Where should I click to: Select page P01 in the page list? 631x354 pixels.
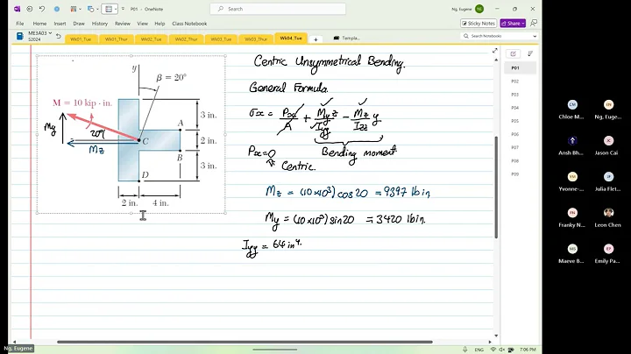click(x=520, y=68)
